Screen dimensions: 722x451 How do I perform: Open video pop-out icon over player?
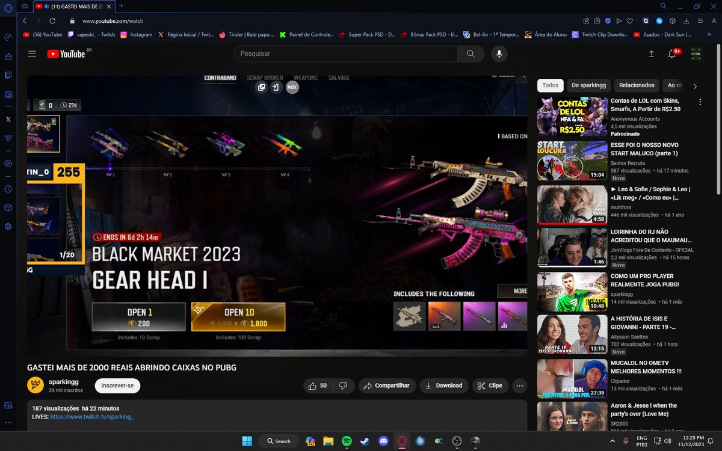[261, 88]
